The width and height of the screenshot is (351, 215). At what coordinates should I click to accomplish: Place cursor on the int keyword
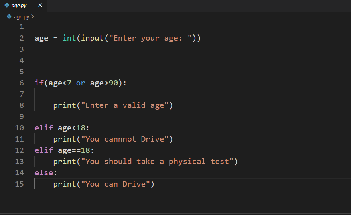point(69,38)
